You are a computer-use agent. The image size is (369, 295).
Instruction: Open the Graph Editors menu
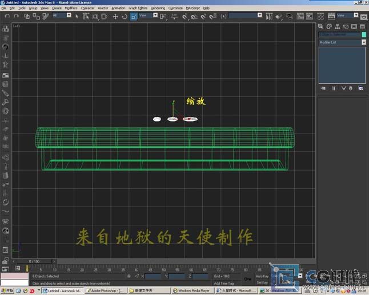(138, 8)
